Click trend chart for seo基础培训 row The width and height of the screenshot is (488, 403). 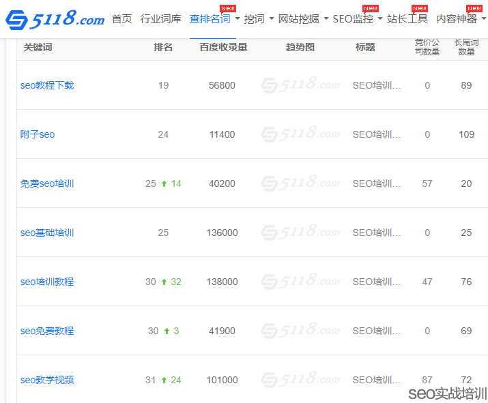pyautogui.click(x=300, y=233)
